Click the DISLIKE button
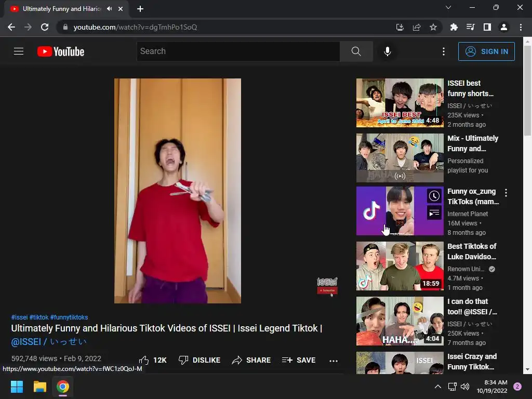The width and height of the screenshot is (532, 399). [x=199, y=361]
